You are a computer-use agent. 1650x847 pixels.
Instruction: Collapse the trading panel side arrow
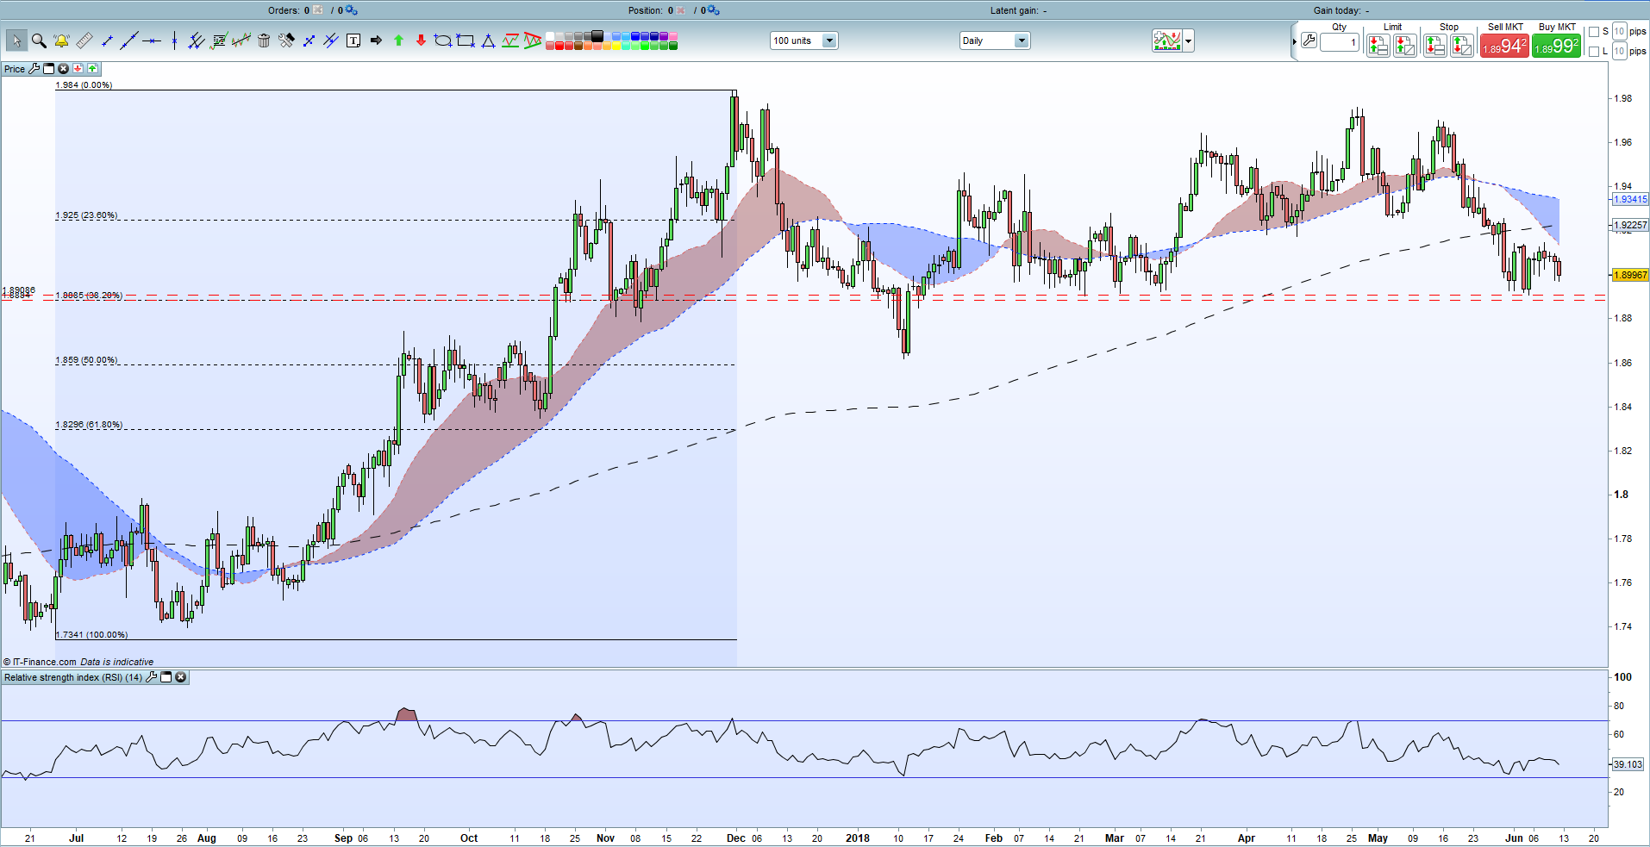pos(1294,41)
